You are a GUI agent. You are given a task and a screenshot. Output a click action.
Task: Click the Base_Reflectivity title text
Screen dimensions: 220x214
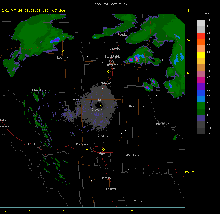(x=110, y=4)
